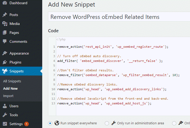Screen dimensions: 190x128
Task: Click the pushpin icon beside the cut-off third run option
Action: (x=181, y=123)
